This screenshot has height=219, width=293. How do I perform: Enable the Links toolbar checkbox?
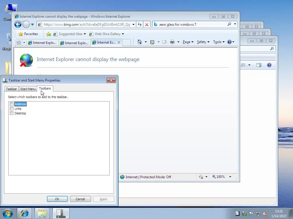coord(11,109)
